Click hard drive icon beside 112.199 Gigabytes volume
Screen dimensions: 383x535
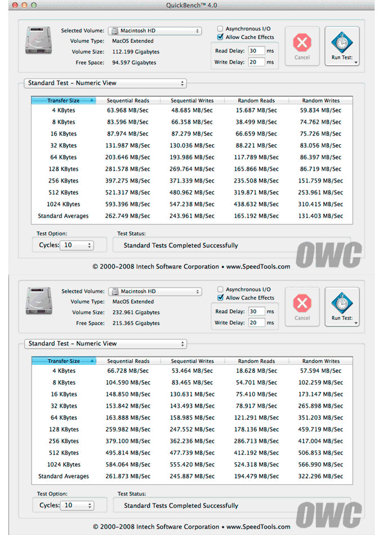[38, 41]
